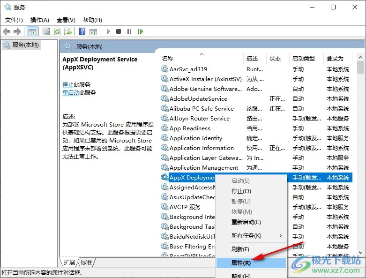Select Application Layer Gateway service
The image size is (366, 278).
click(x=206, y=158)
